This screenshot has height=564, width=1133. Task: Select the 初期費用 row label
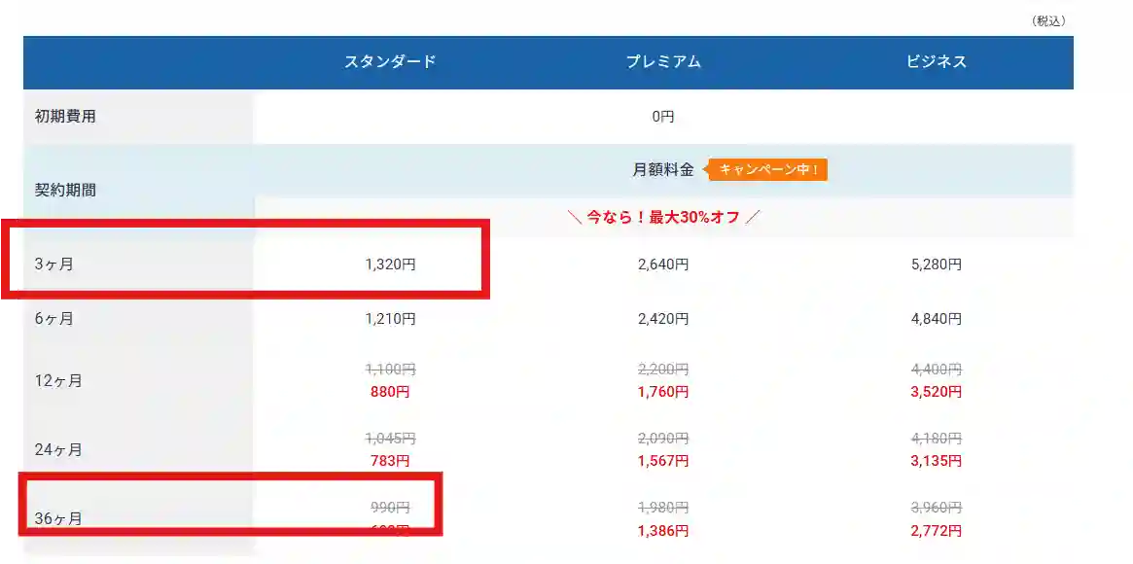click(x=65, y=117)
